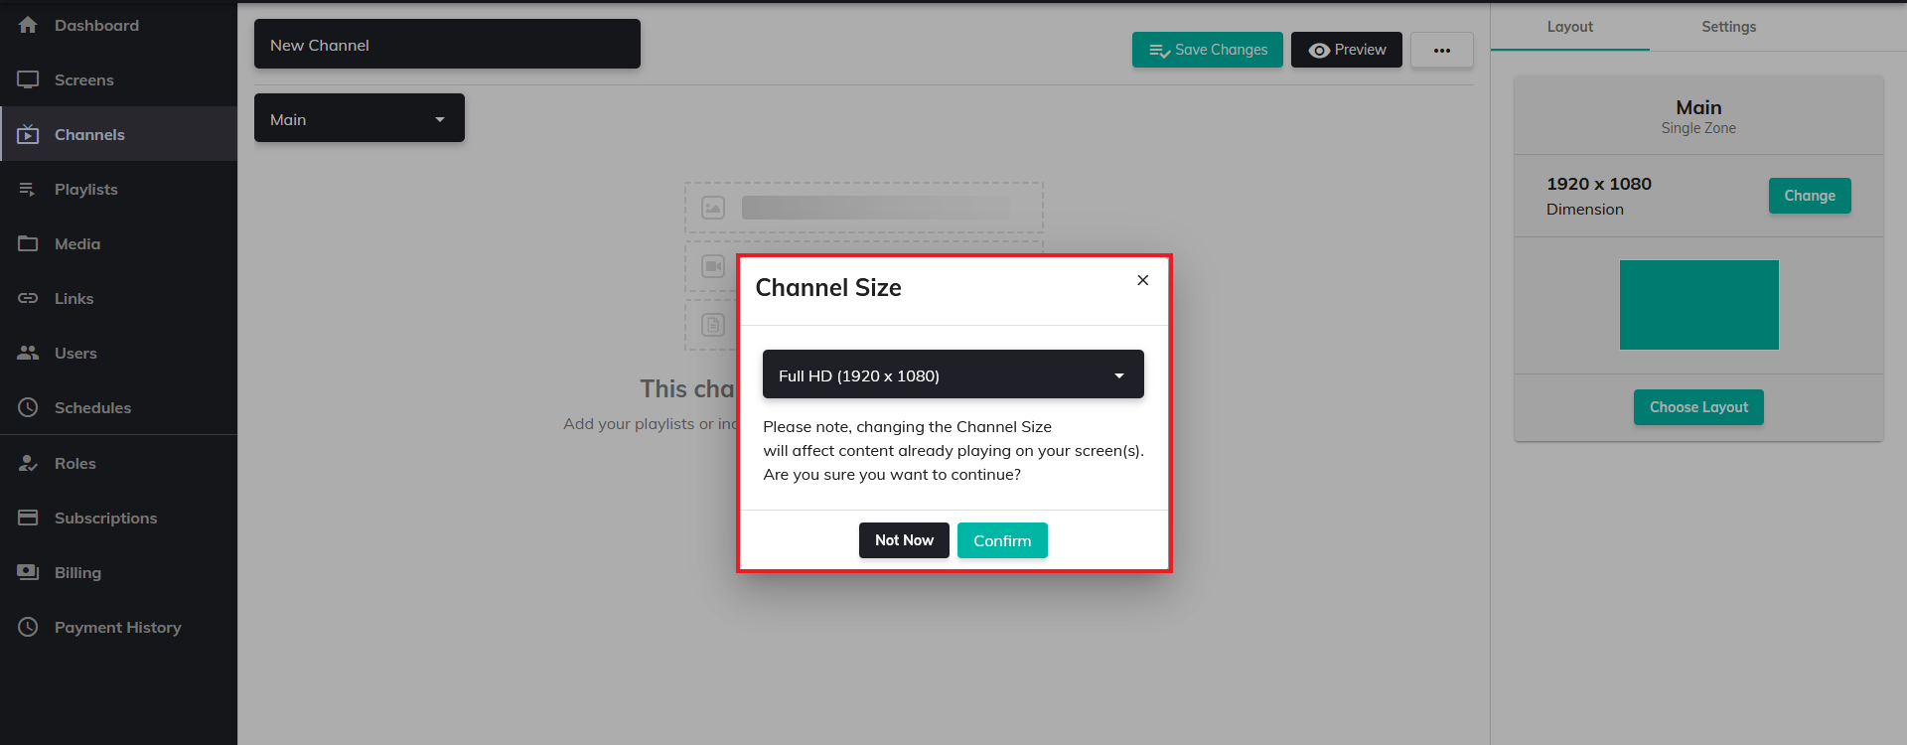Switch to the Layout tab
This screenshot has height=745, width=1907.
[1569, 27]
